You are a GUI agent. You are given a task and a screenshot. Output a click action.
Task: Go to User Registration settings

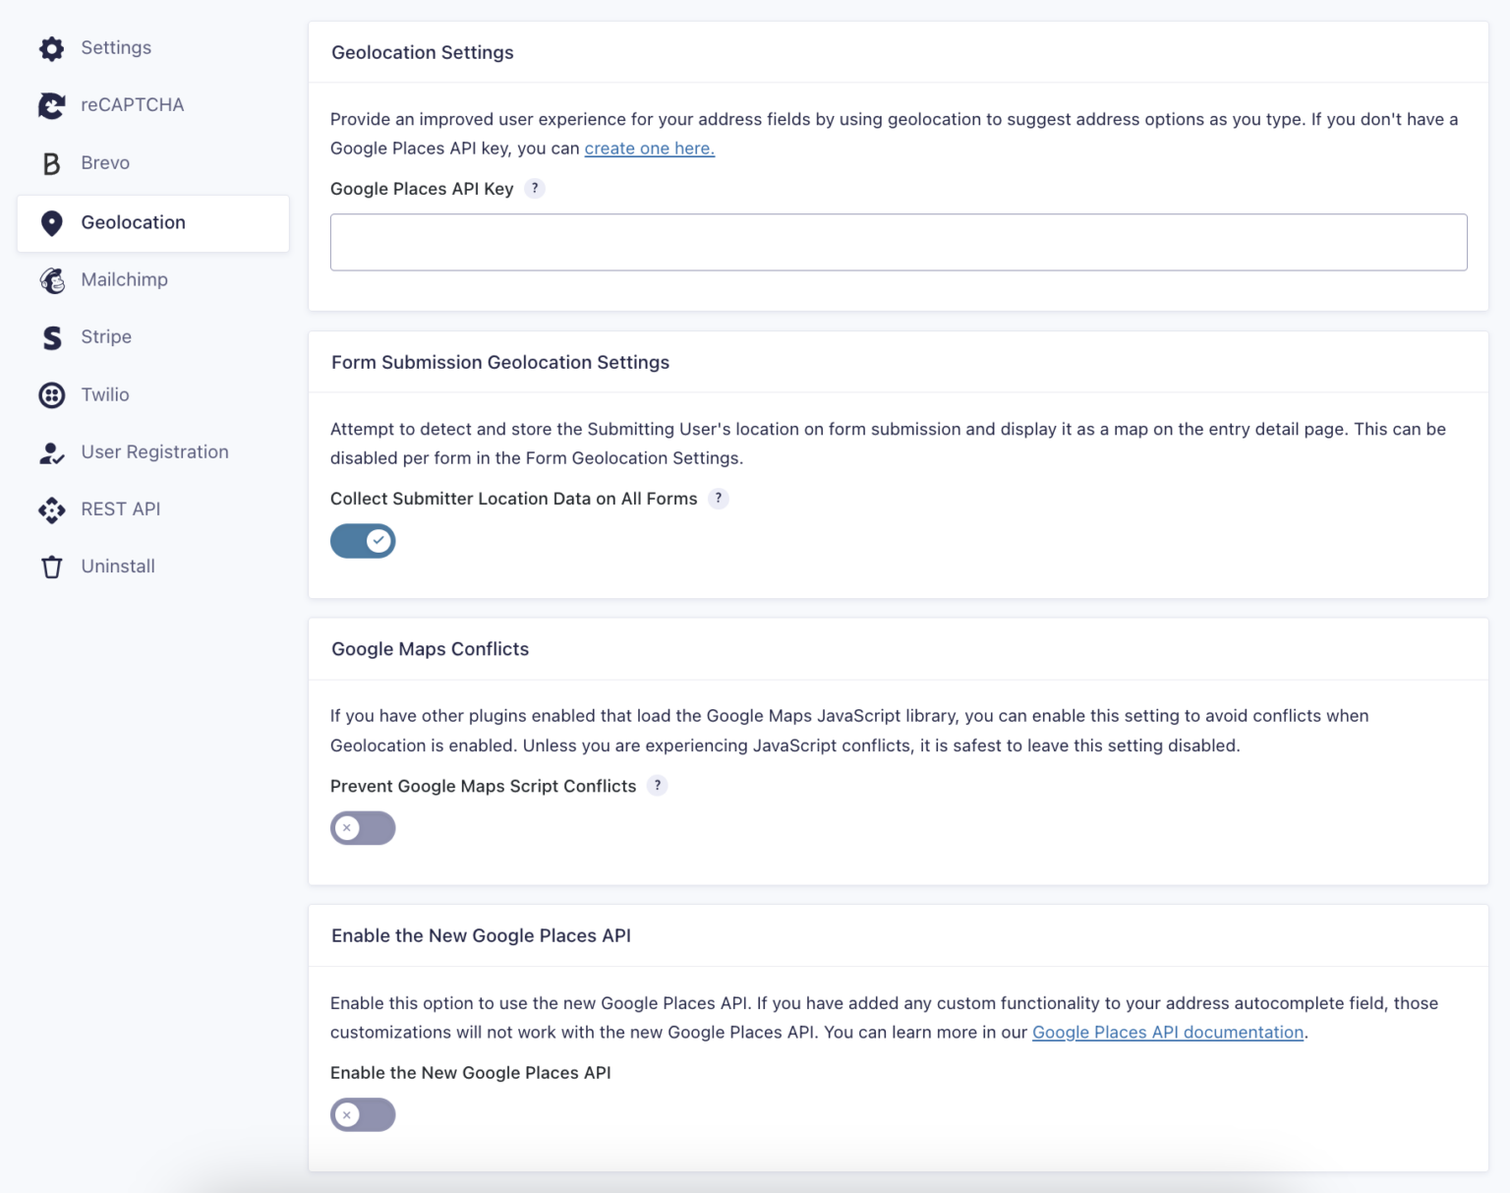click(153, 452)
